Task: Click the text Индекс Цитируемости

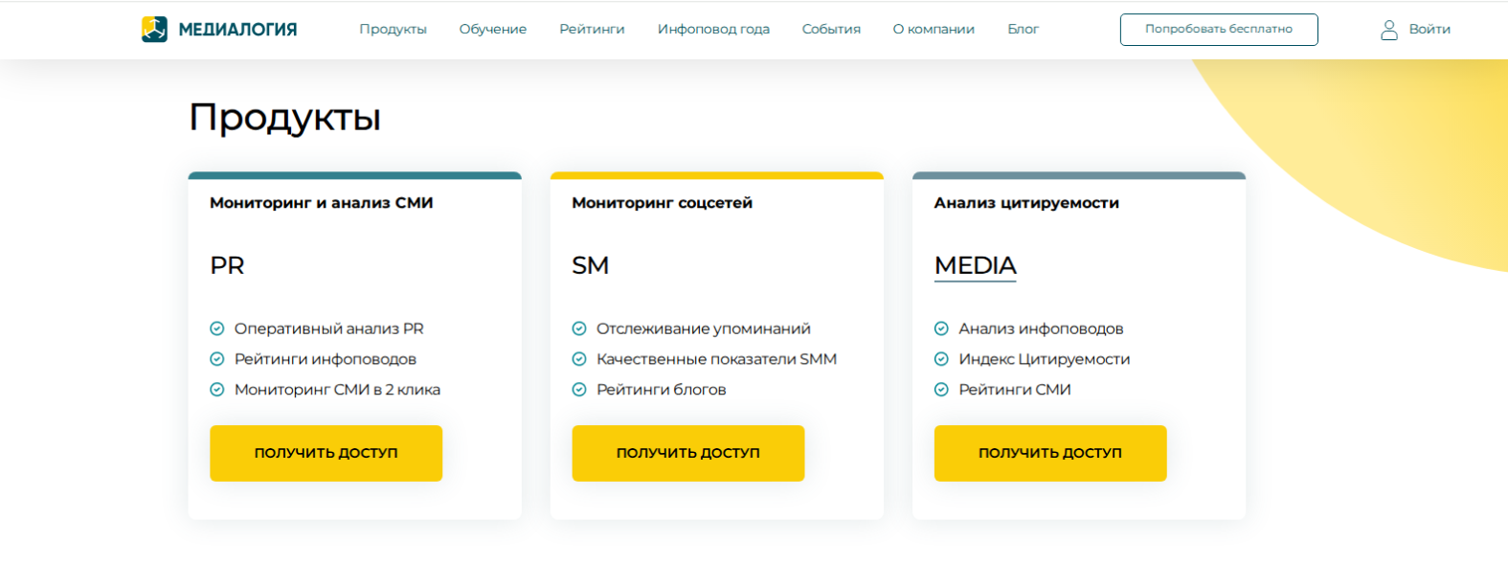Action: tap(1044, 359)
